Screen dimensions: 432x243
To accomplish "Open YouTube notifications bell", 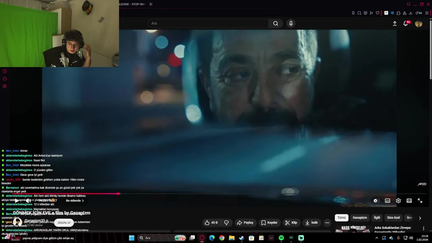I will pos(406,23).
